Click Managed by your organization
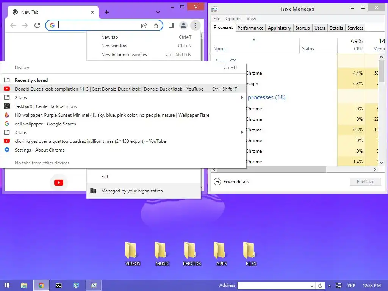Screen dimensions: 388x291 [x=144, y=191]
